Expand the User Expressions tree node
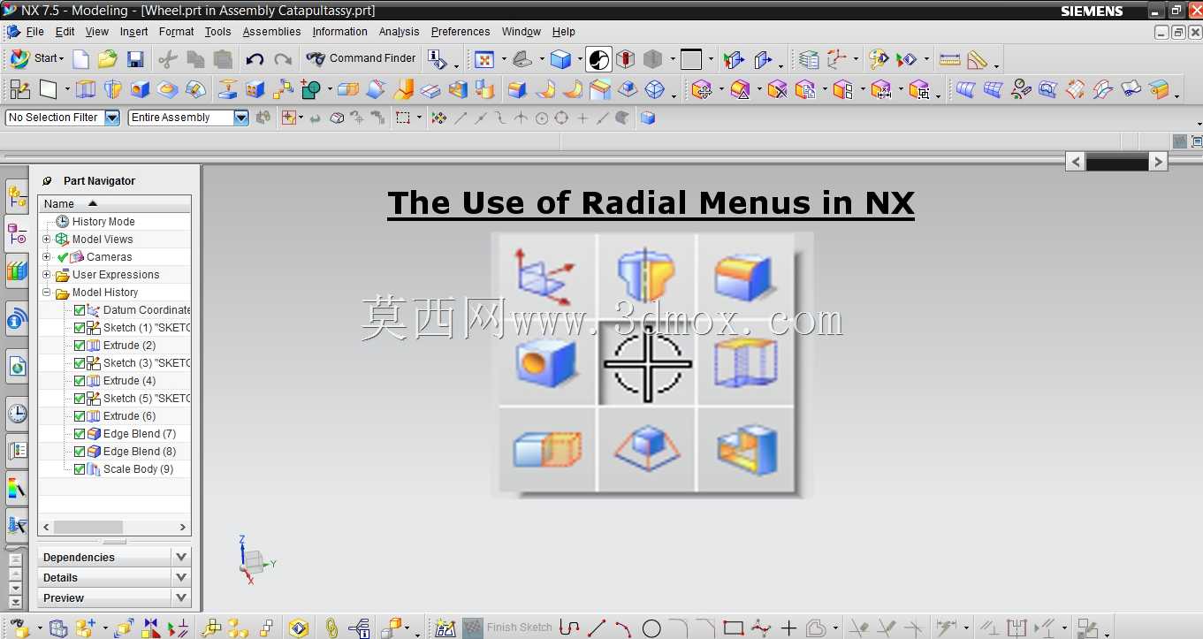The image size is (1203, 639). tap(47, 275)
